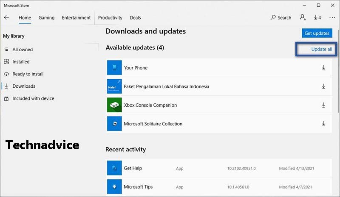Select Ready to install
This screenshot has width=340, height=197.
pos(28,74)
